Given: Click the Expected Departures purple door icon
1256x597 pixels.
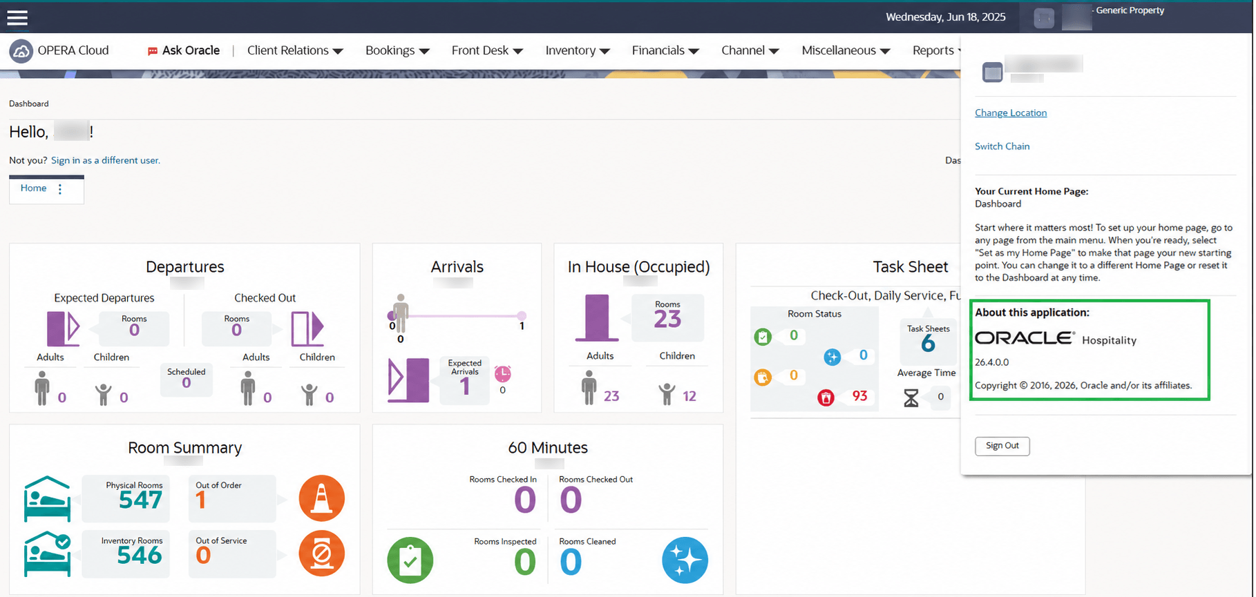Looking at the screenshot, I should (x=63, y=328).
